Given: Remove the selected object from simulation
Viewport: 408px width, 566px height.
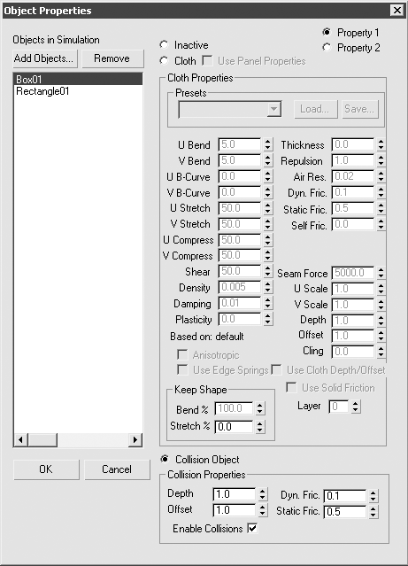Looking at the screenshot, I should pos(112,58).
